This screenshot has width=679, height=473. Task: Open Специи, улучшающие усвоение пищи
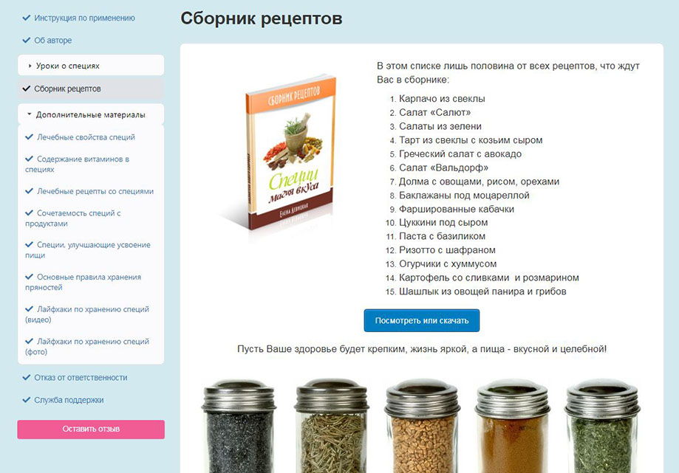(88, 250)
